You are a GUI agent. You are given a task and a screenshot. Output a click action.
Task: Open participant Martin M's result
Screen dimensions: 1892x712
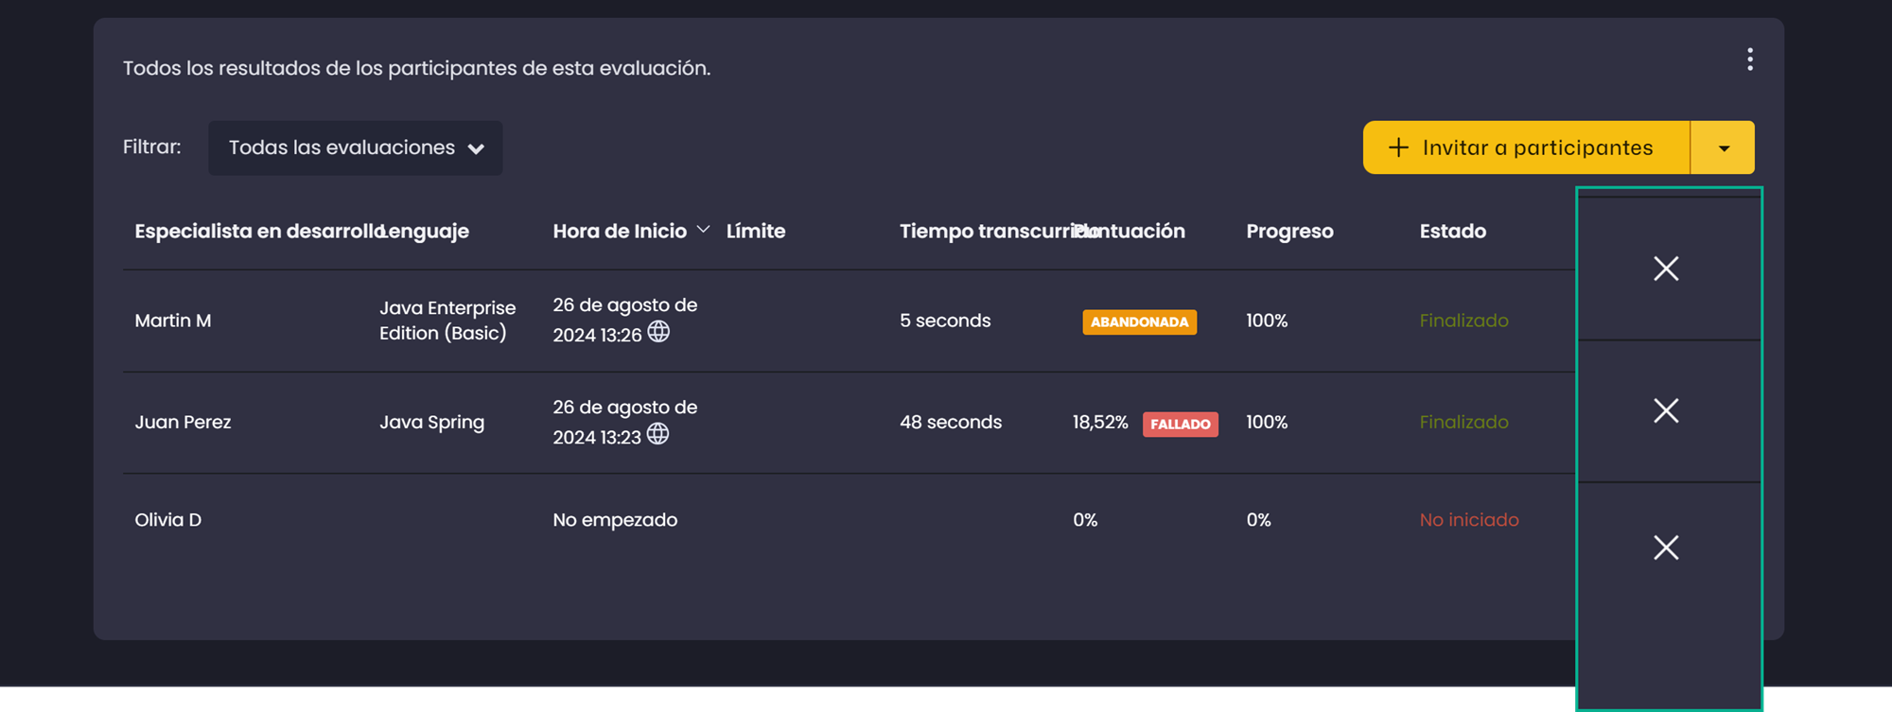(x=173, y=321)
